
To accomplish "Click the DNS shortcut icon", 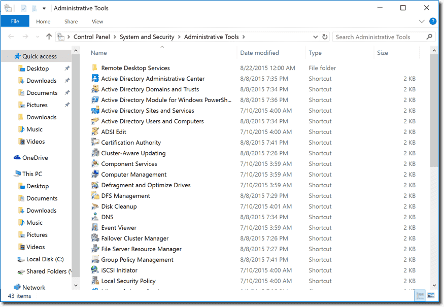I will (95, 217).
